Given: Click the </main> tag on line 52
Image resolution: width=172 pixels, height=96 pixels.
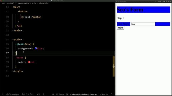Looking at the screenshot, I should tap(17, 30).
